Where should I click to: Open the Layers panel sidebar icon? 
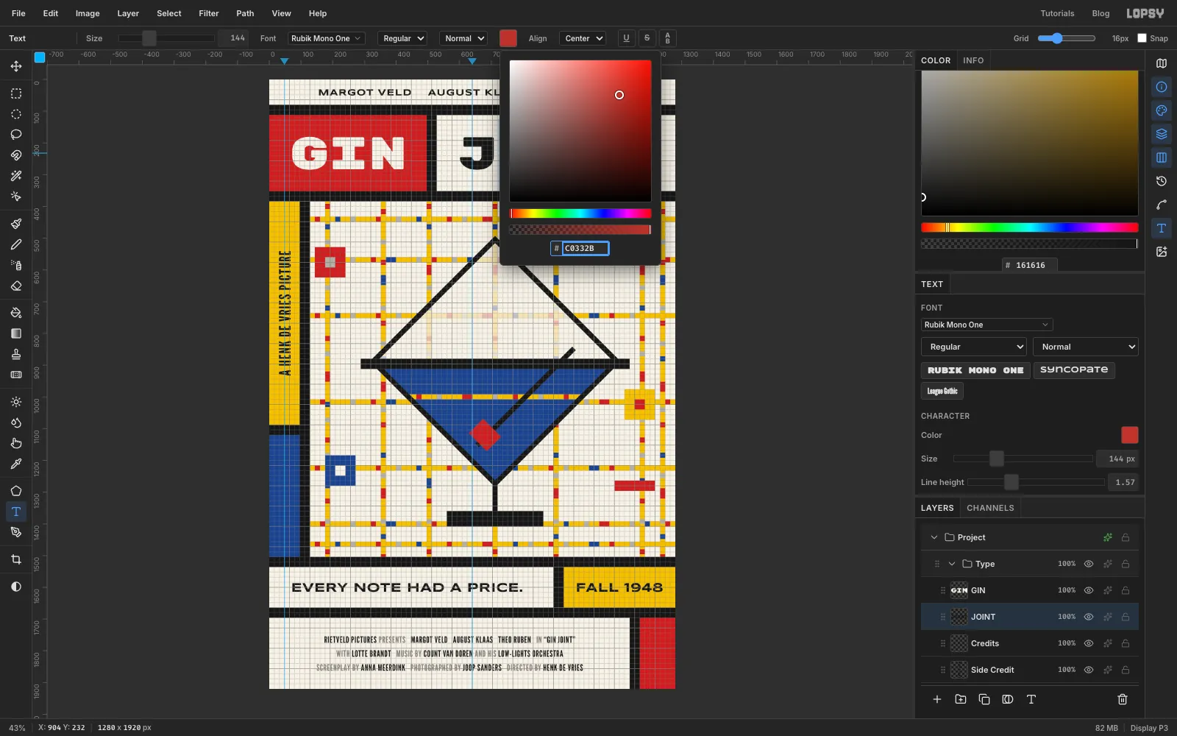pyautogui.click(x=1162, y=134)
